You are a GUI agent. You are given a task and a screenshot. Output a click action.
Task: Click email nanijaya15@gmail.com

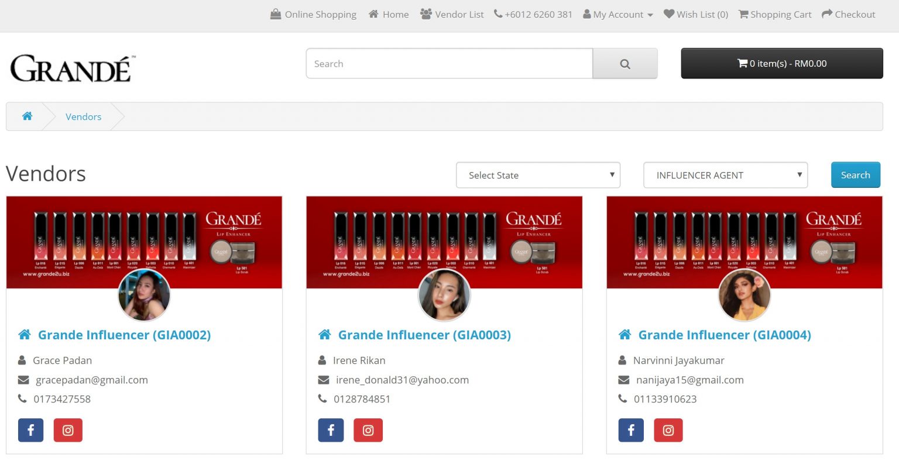click(x=690, y=380)
